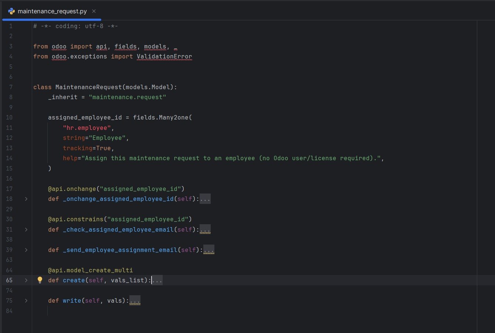495x333 pixels.
Task: Click the Python file icon in the editor tab
Action: click(x=11, y=11)
